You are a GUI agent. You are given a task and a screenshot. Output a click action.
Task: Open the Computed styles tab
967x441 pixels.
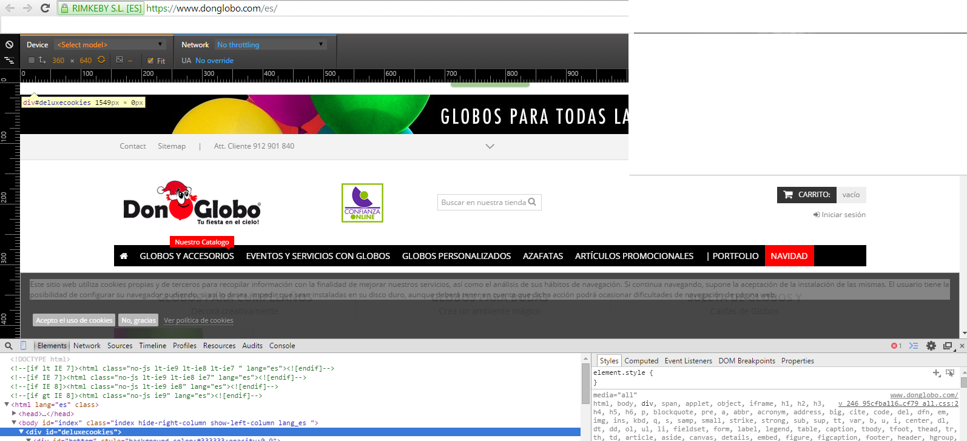click(641, 361)
